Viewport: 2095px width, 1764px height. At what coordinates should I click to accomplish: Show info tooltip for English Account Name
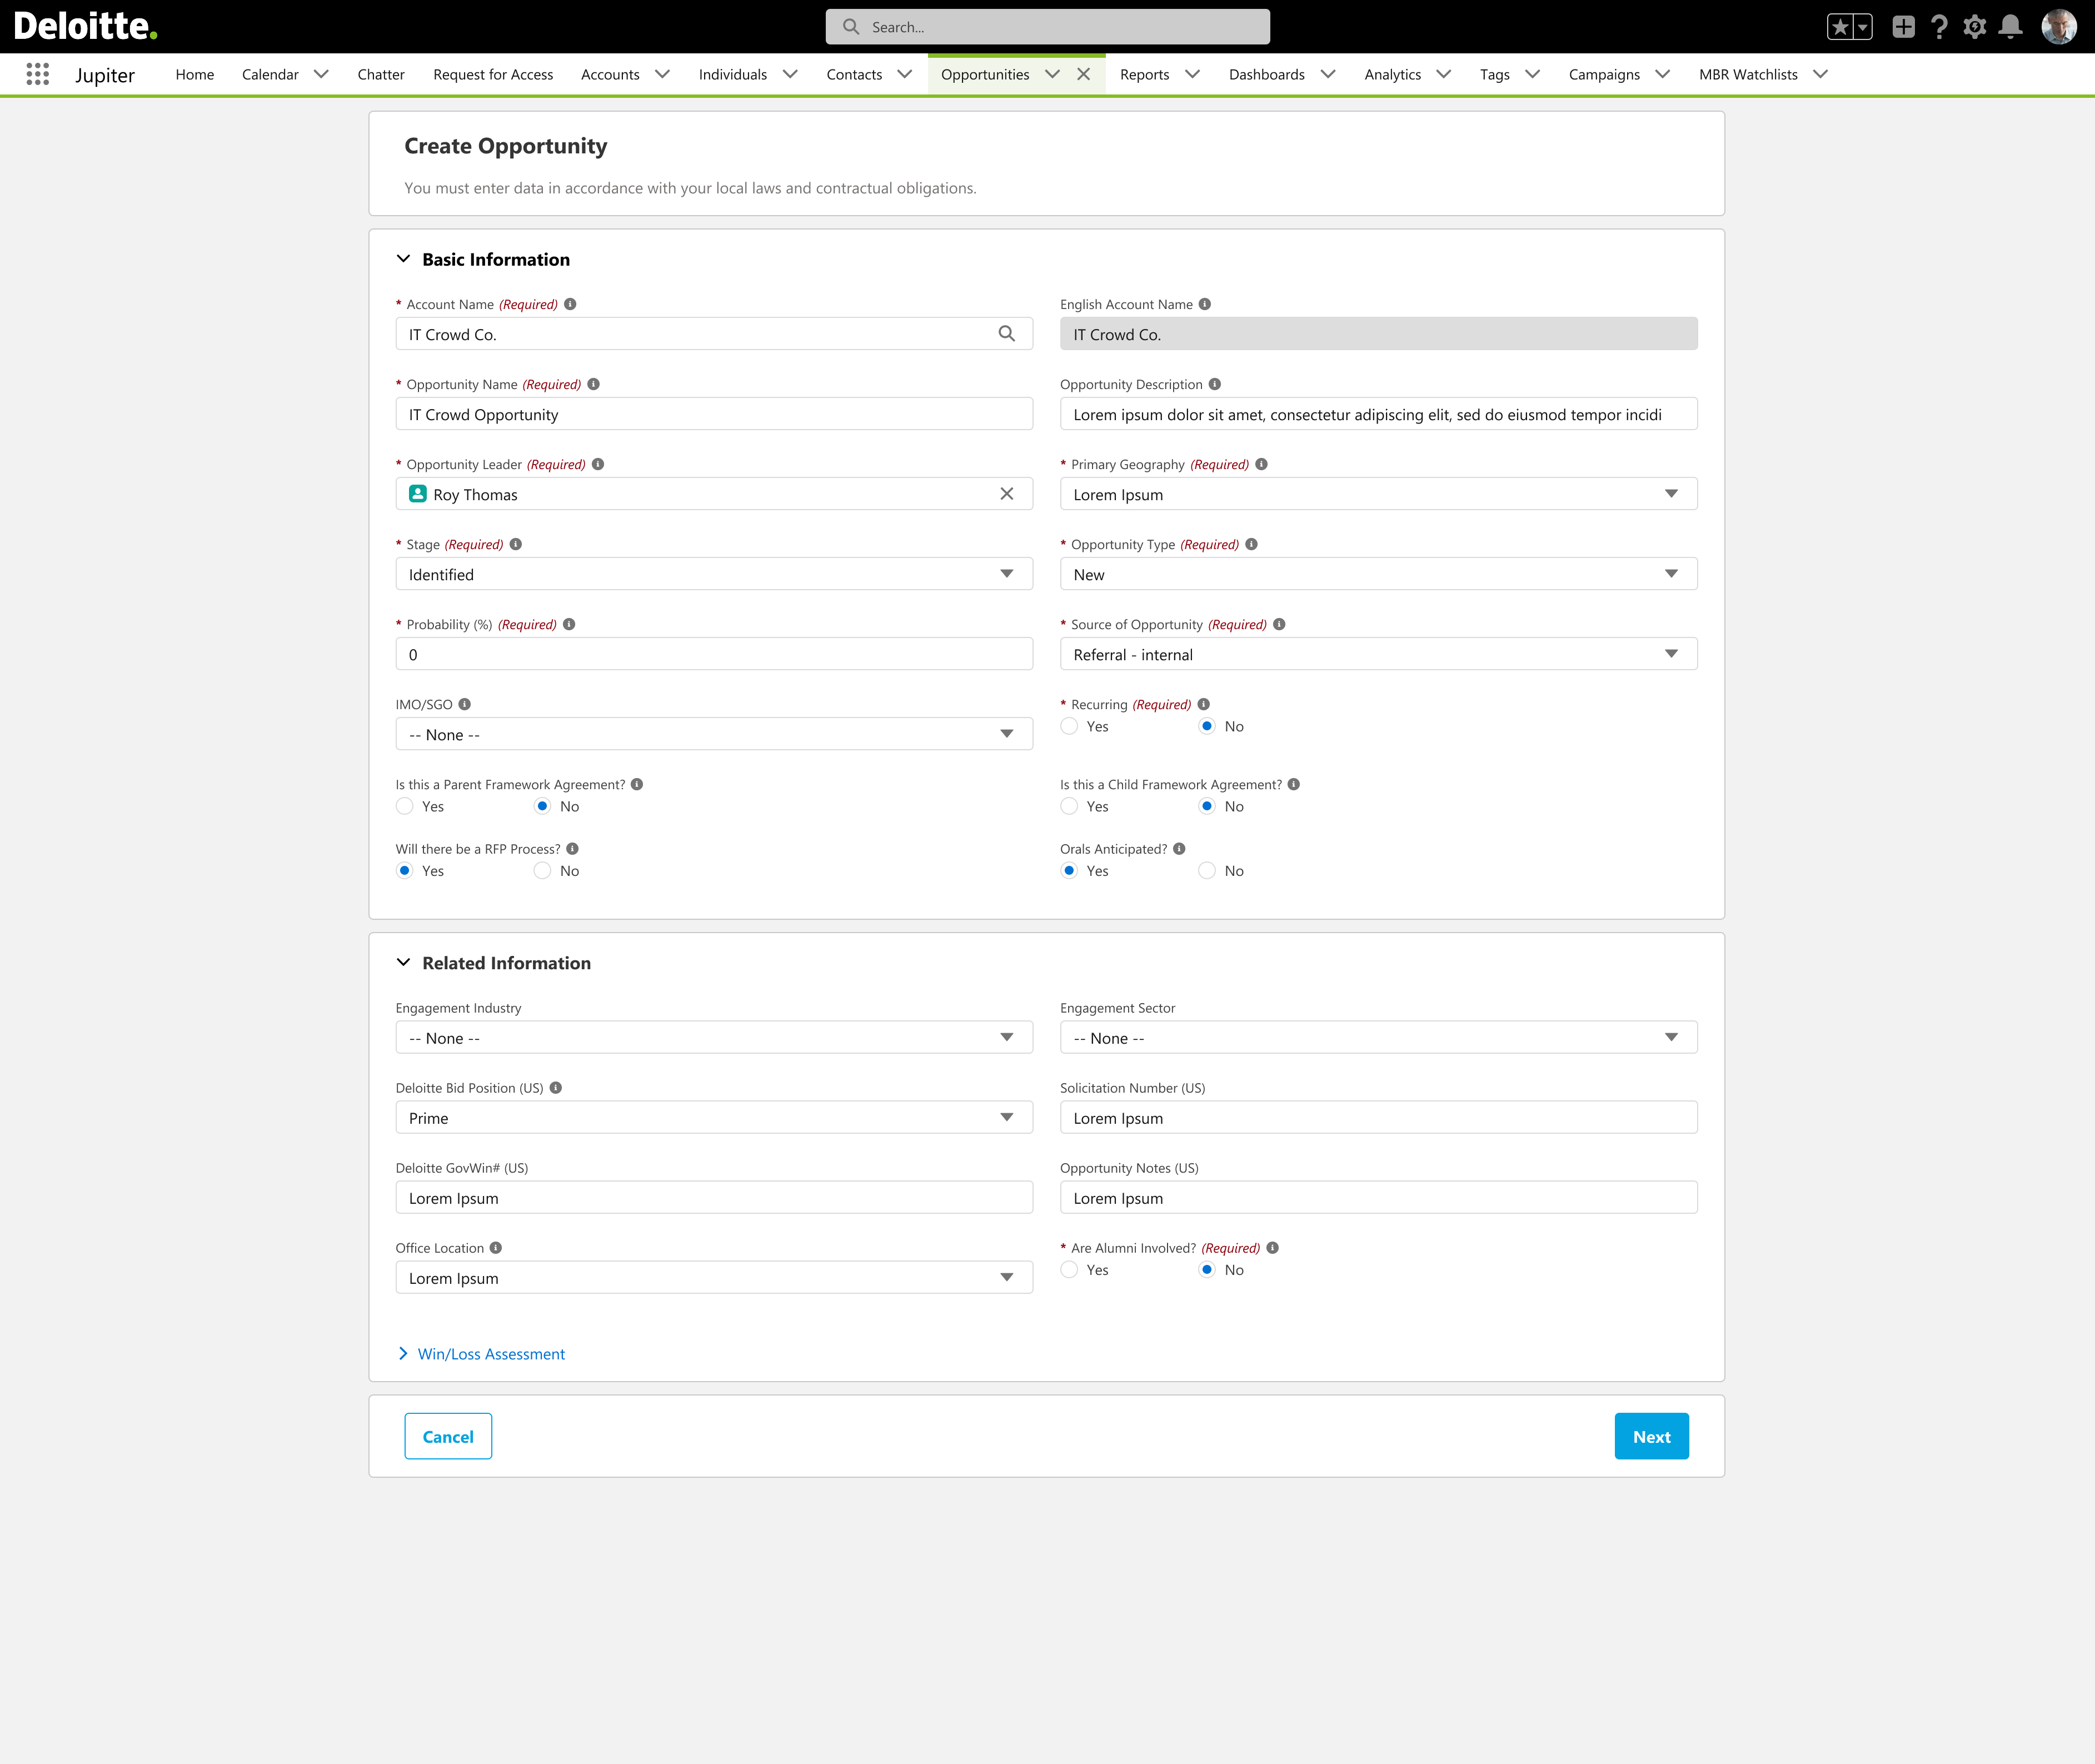click(x=1204, y=304)
